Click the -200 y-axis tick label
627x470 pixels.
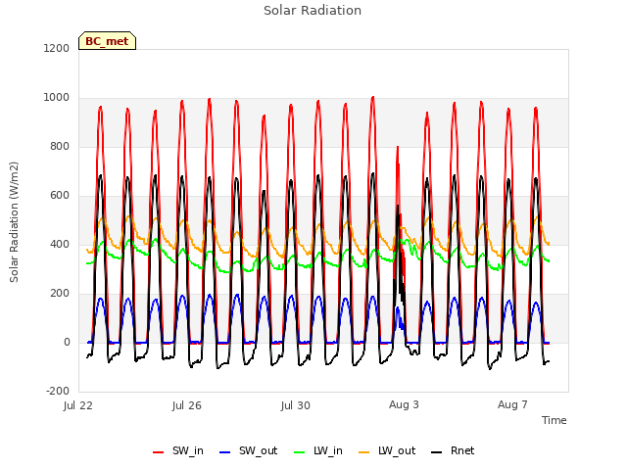click(x=58, y=392)
